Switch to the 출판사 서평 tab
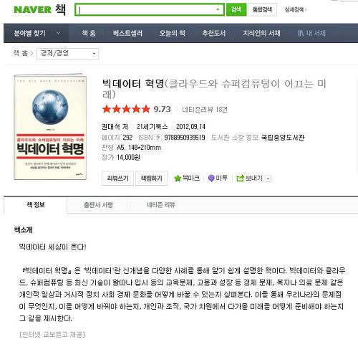 pyautogui.click(x=98, y=205)
